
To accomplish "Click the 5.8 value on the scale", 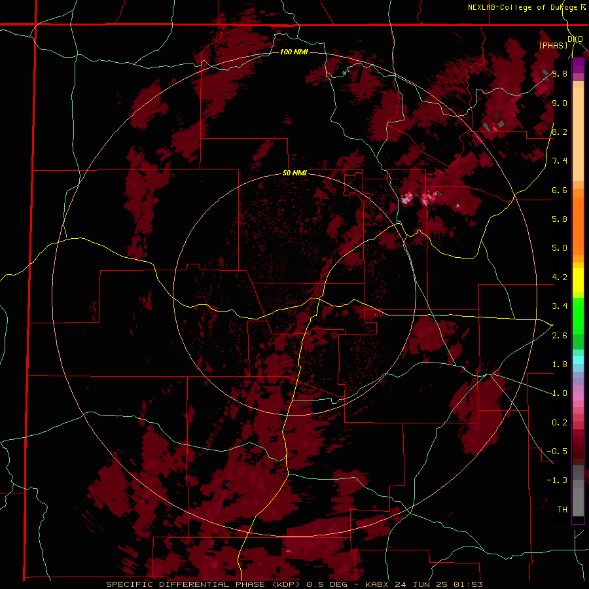I will (x=560, y=219).
